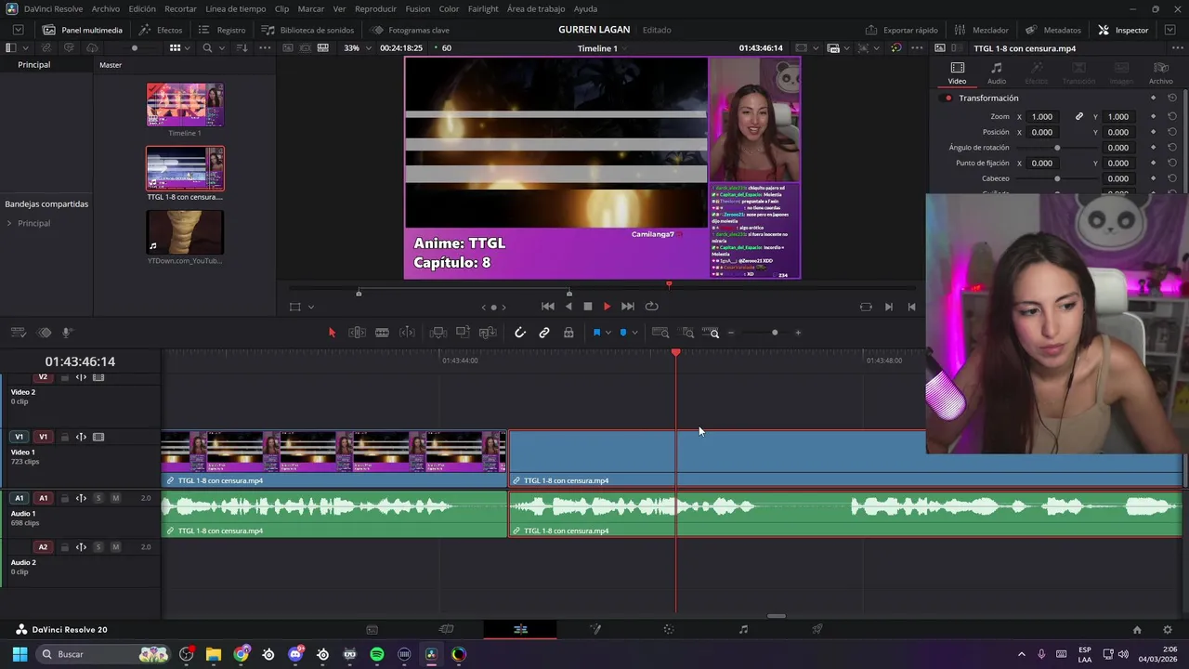Select the Blade edit tool

coord(382,333)
